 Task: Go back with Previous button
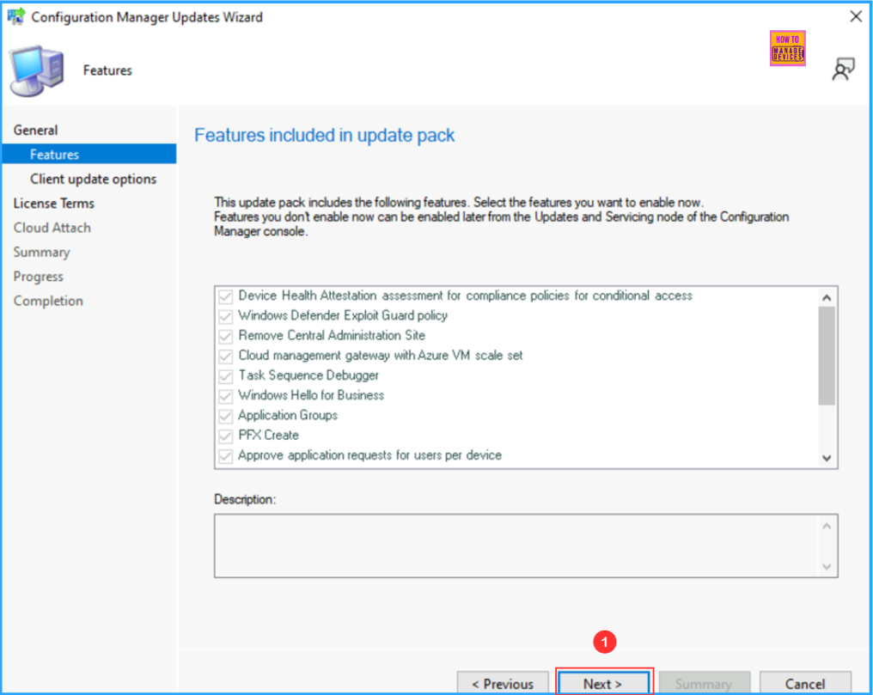coord(503,683)
